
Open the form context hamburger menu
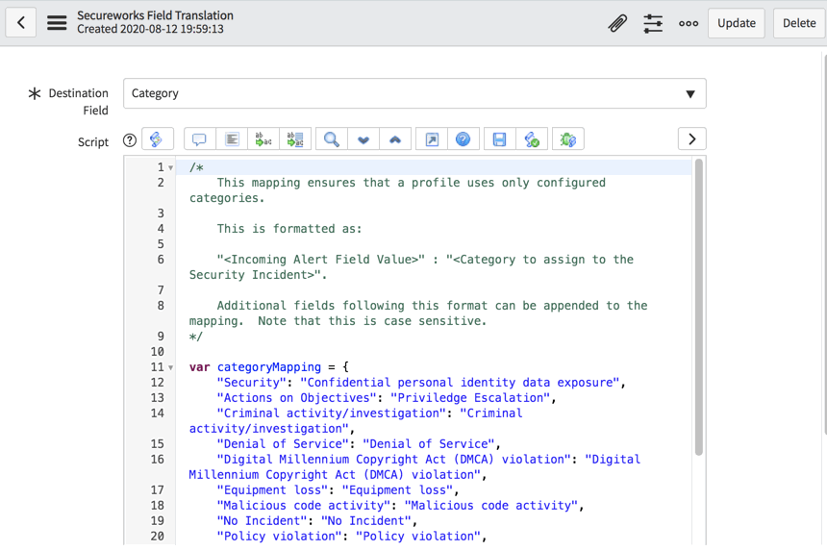point(57,23)
